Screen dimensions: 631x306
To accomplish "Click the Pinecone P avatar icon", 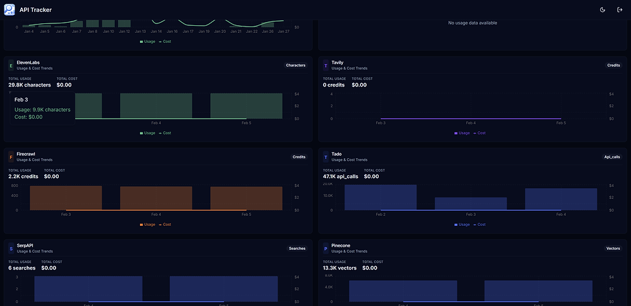I will 326,249.
